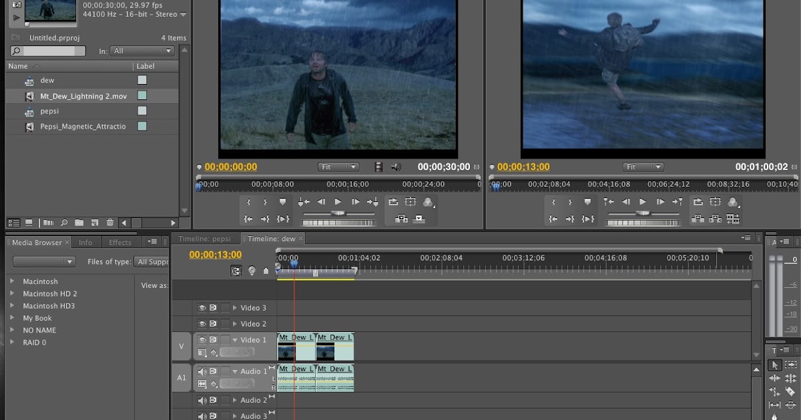
Task: Click the Find magnifier icon in Project panel
Action: (x=64, y=223)
